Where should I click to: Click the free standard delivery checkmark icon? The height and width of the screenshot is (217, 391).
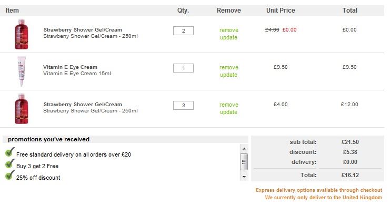(9, 153)
